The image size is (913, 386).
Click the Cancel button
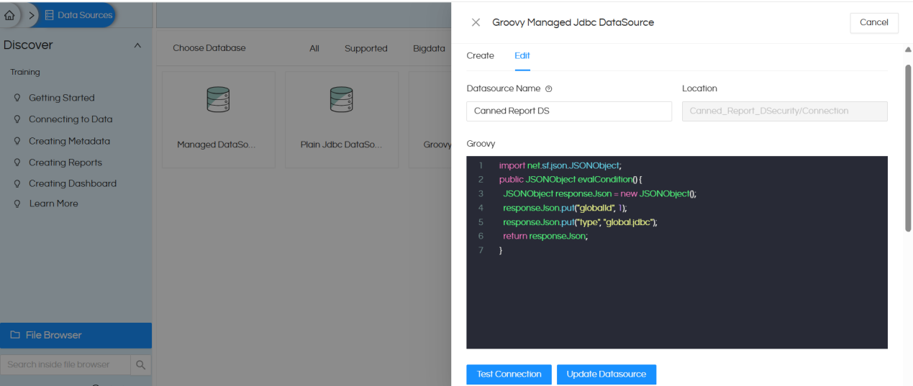point(873,22)
